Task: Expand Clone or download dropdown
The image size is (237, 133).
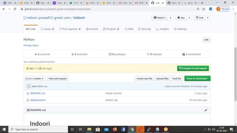Action: 197,79
